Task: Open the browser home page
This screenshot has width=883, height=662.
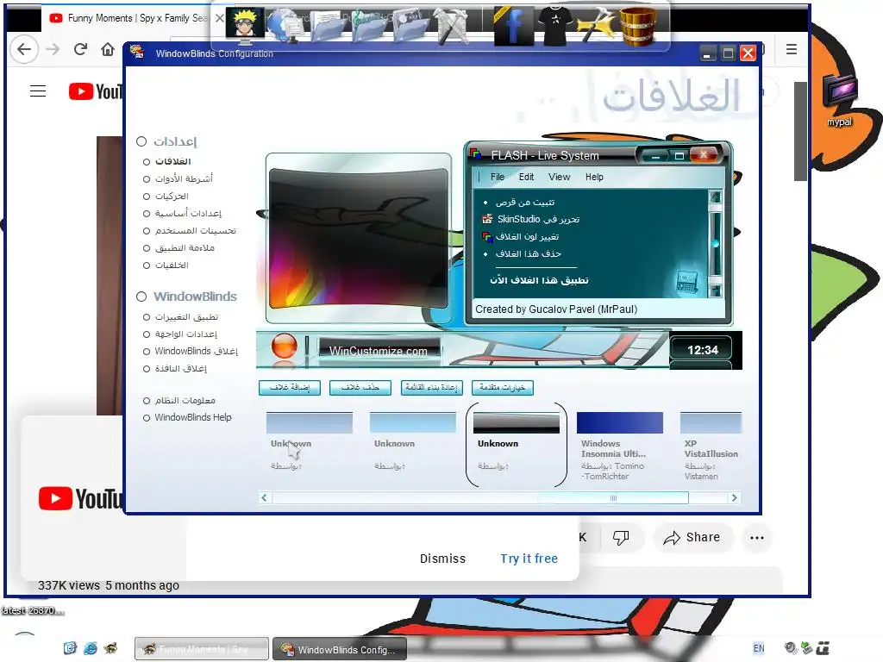Action: point(108,49)
